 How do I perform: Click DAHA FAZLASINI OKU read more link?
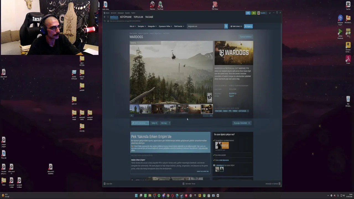pyautogui.click(x=203, y=171)
